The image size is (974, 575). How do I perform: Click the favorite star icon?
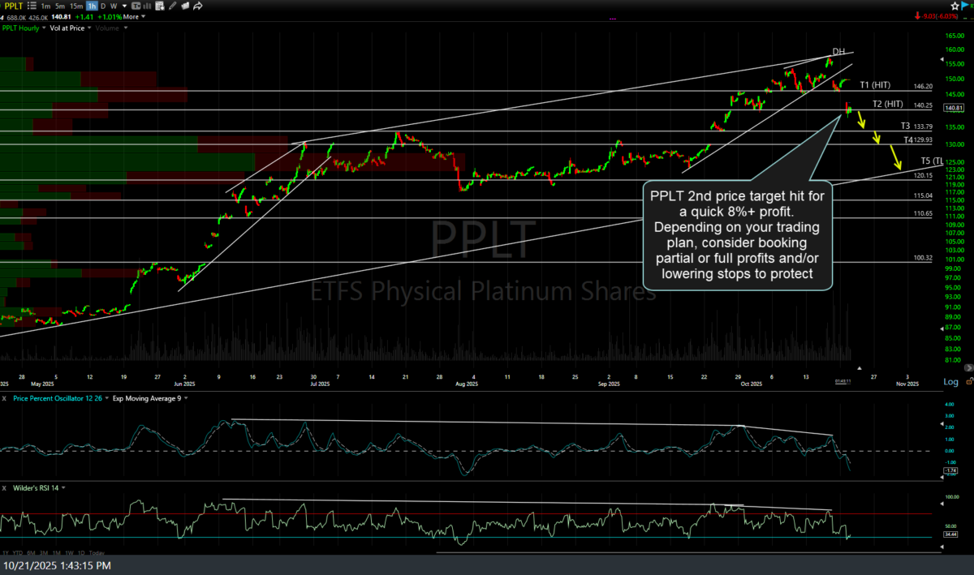pos(954,6)
